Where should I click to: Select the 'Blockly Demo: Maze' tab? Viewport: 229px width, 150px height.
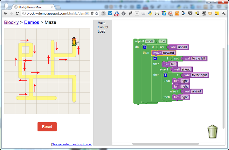[x=33, y=7]
